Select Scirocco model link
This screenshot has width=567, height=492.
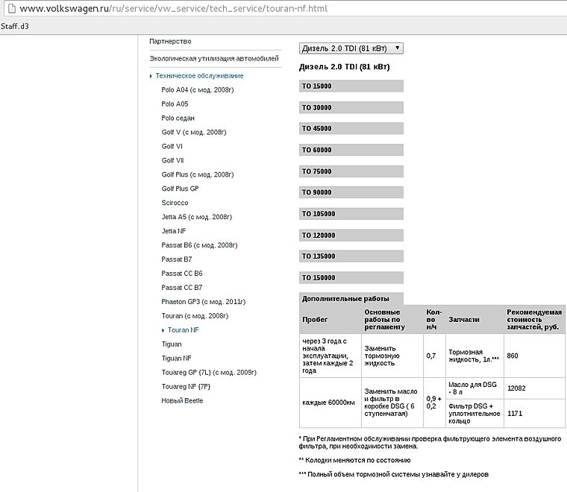[175, 203]
